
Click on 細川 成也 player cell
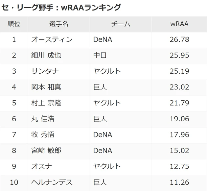pos(46,56)
